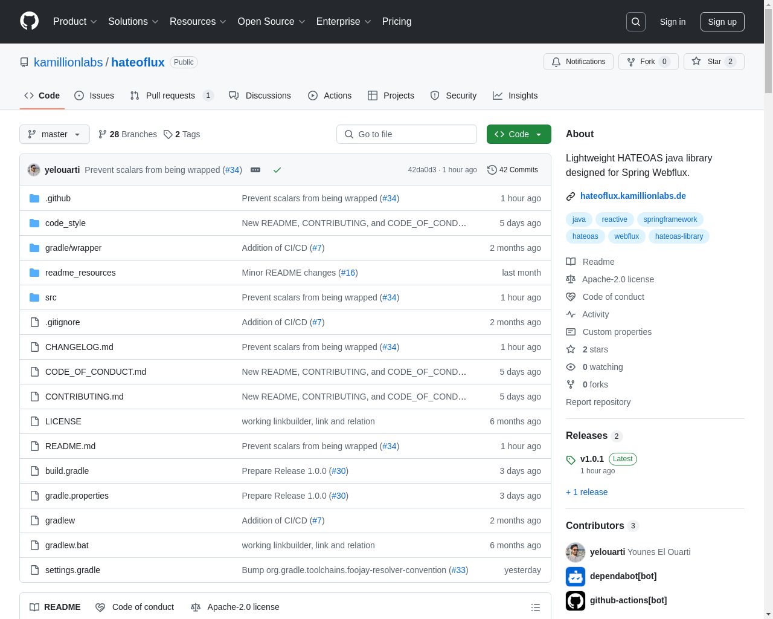
Task: Select the java topic tag
Action: tap(579, 219)
